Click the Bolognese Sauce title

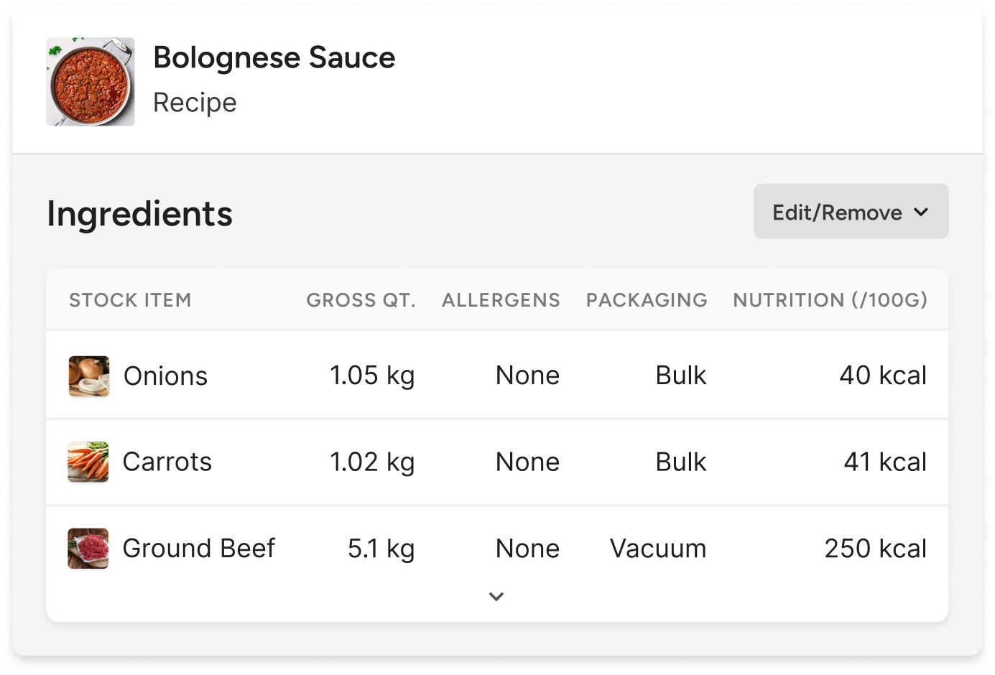pyautogui.click(x=274, y=57)
